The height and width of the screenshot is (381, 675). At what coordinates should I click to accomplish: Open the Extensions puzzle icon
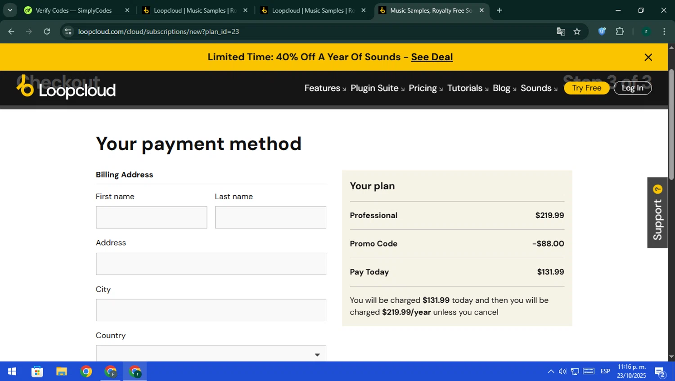point(620,31)
